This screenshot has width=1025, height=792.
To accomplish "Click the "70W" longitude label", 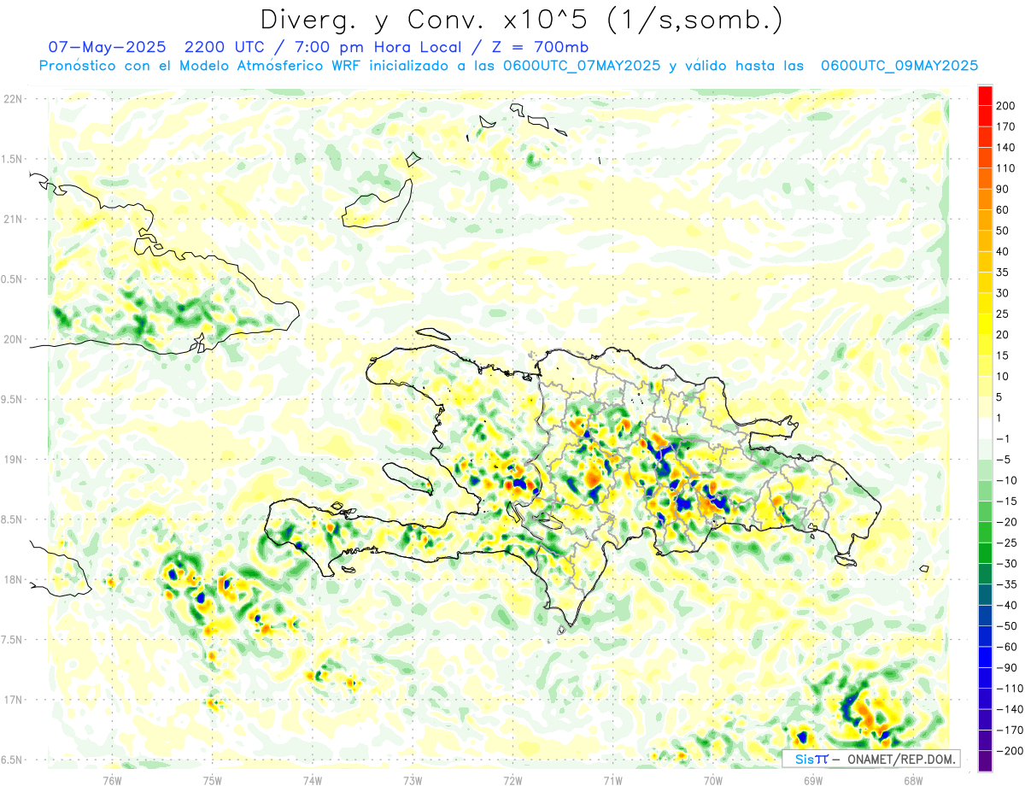I will tap(712, 780).
